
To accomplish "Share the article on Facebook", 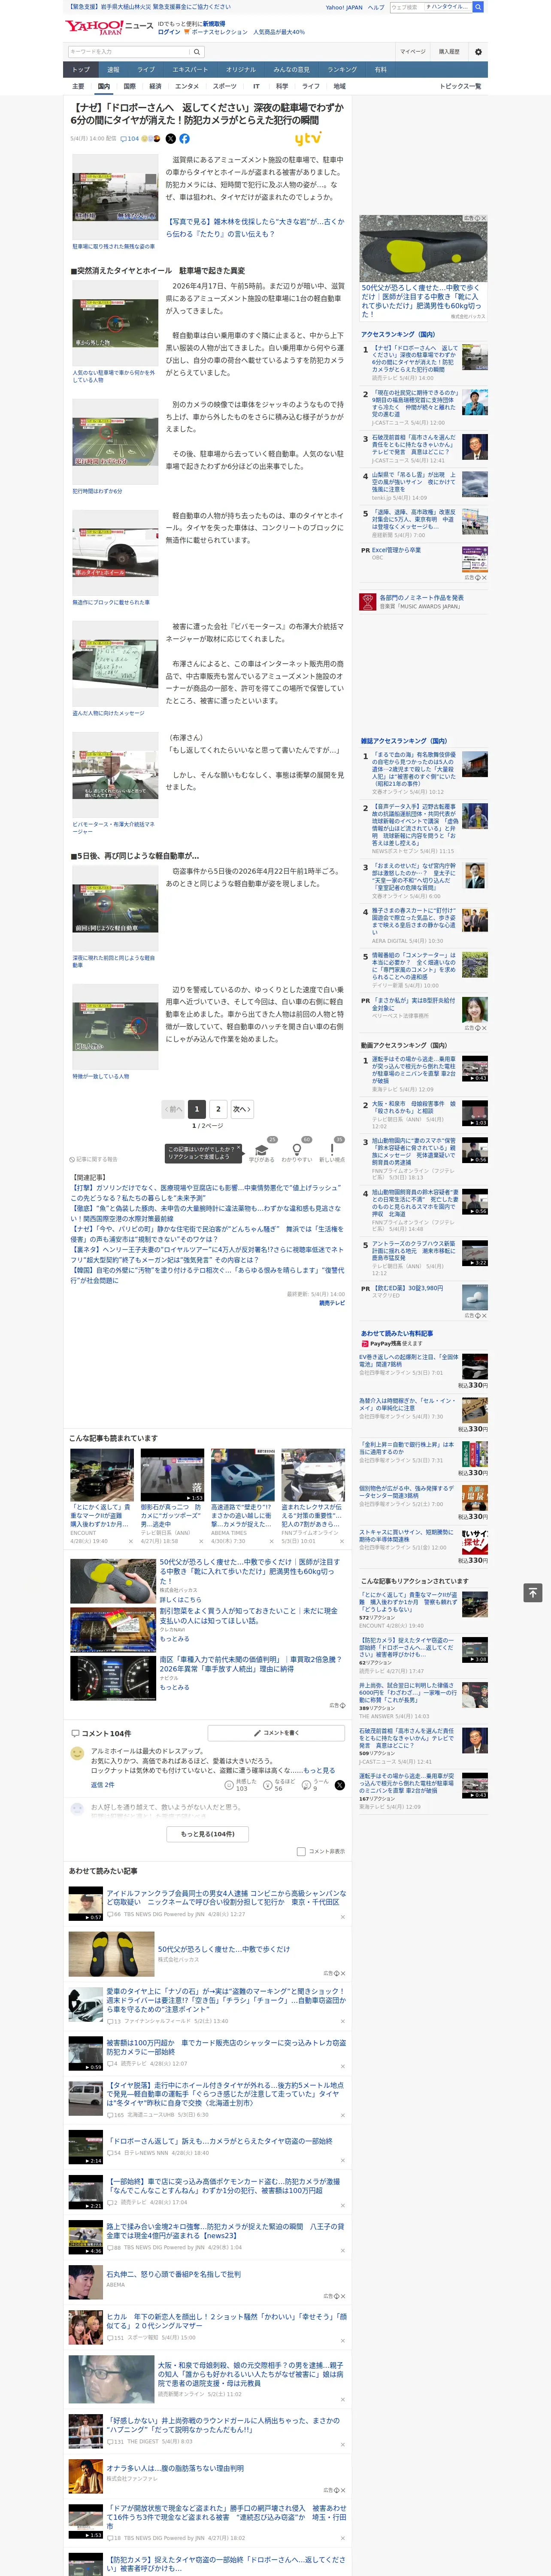I will tap(184, 139).
